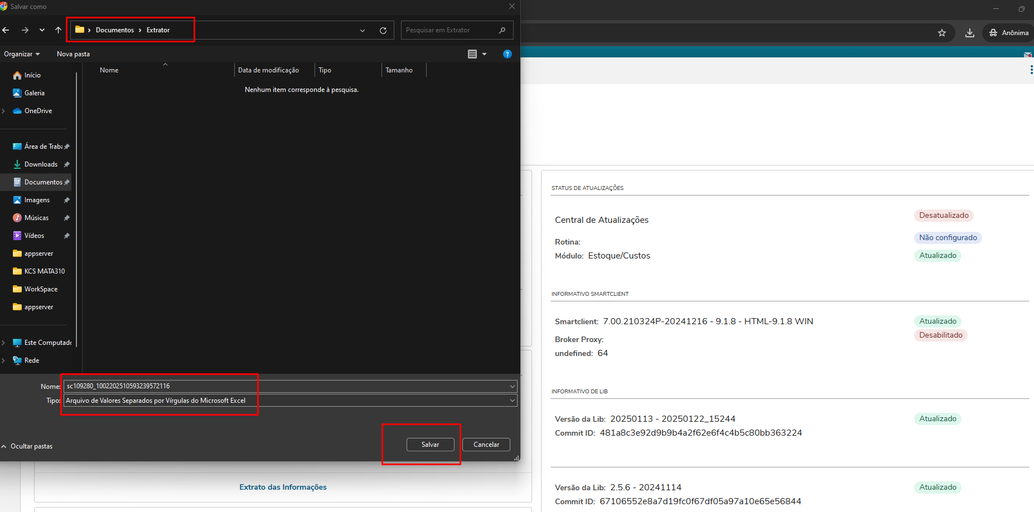Create a Nova pasta
Screen dimensions: 1034x512
pos(73,54)
